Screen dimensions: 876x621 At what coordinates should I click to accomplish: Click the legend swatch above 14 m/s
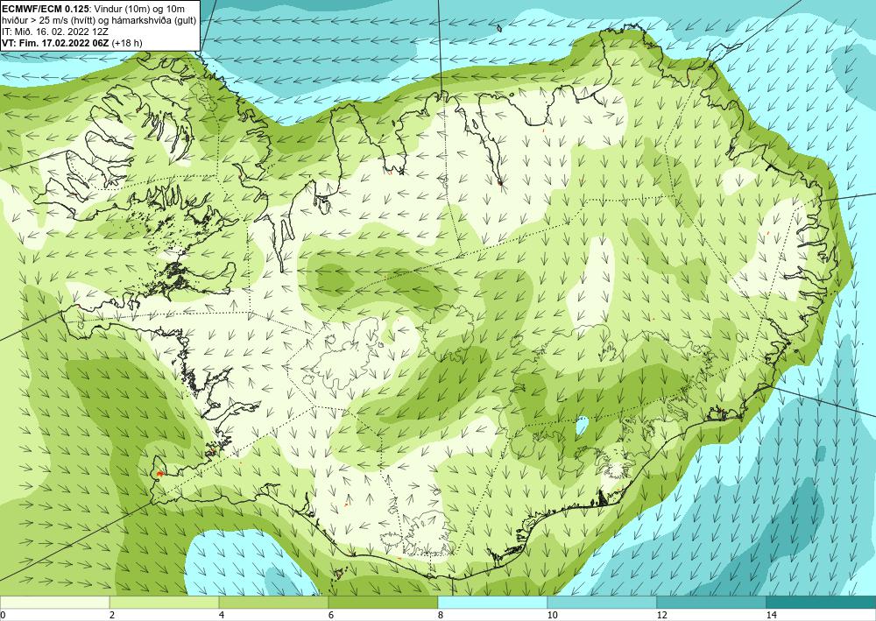[822, 602]
